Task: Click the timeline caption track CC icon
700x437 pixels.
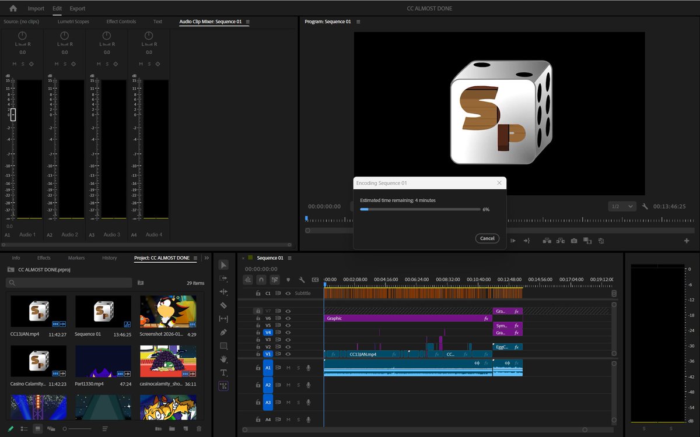Action: click(x=315, y=280)
